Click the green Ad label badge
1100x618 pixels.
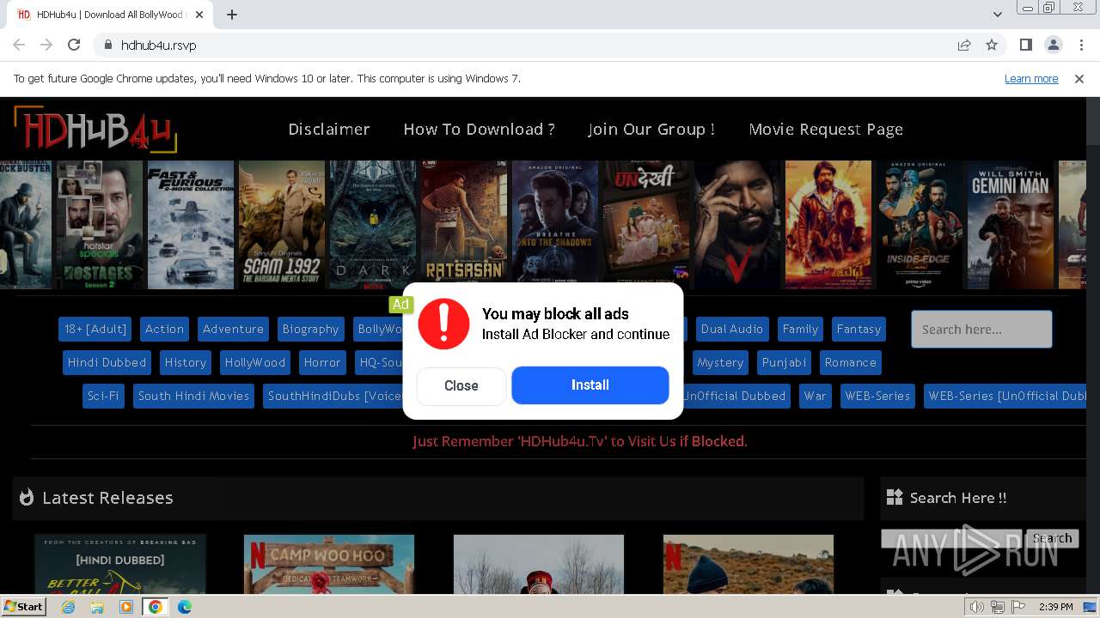(x=400, y=304)
